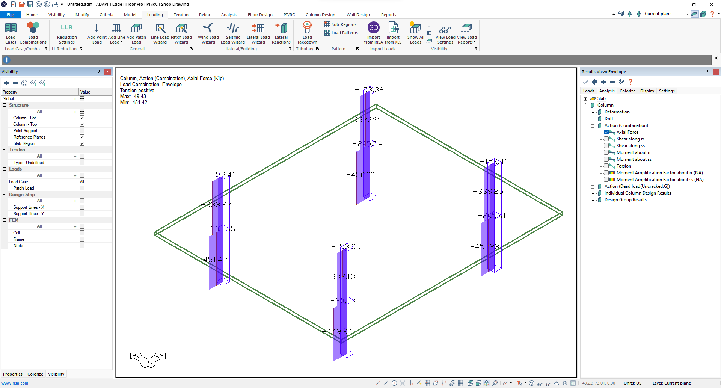The height and width of the screenshot is (388, 721).
Task: Click the Load Takedown icon
Action: (307, 33)
